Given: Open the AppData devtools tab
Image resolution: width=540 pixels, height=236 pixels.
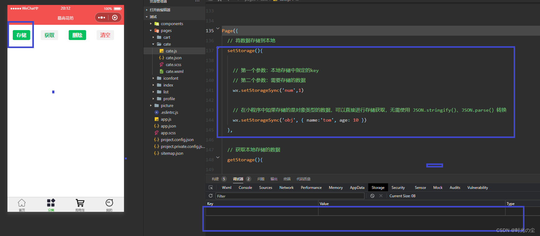Looking at the screenshot, I should click(357, 188).
